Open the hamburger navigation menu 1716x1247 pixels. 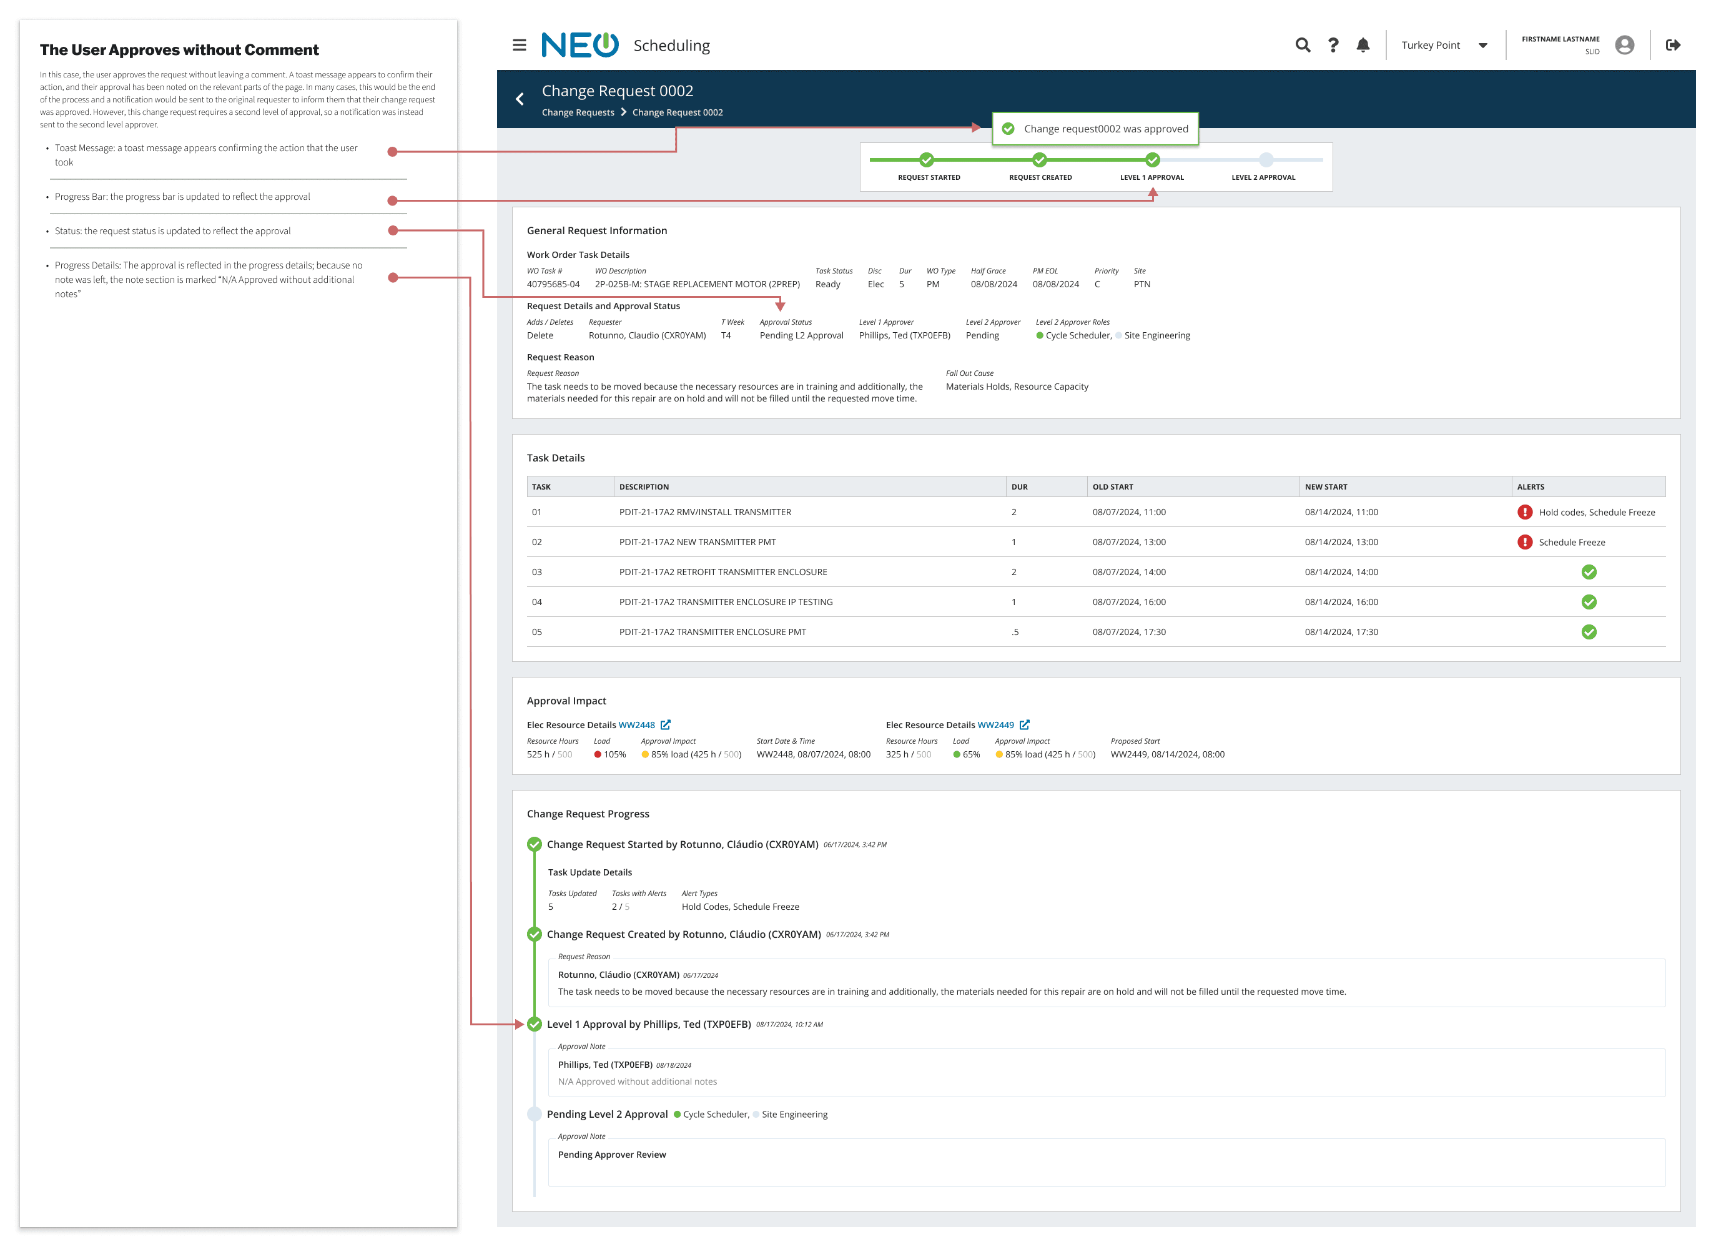tap(519, 46)
